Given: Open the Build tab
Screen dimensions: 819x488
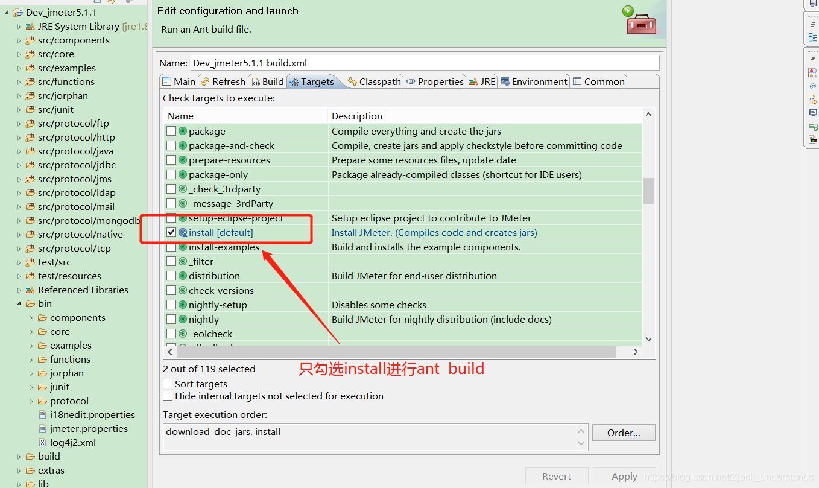Looking at the screenshot, I should (267, 81).
